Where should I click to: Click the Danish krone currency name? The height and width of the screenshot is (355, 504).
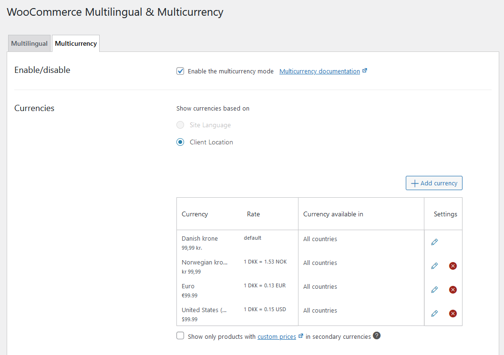tap(200, 238)
